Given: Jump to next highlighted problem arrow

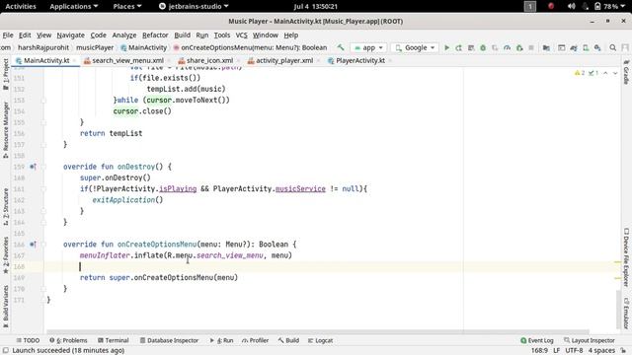Looking at the screenshot, I should coord(615,73).
